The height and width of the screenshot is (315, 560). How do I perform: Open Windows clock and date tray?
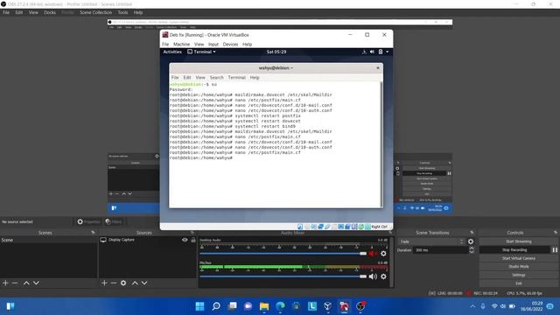[532, 306]
